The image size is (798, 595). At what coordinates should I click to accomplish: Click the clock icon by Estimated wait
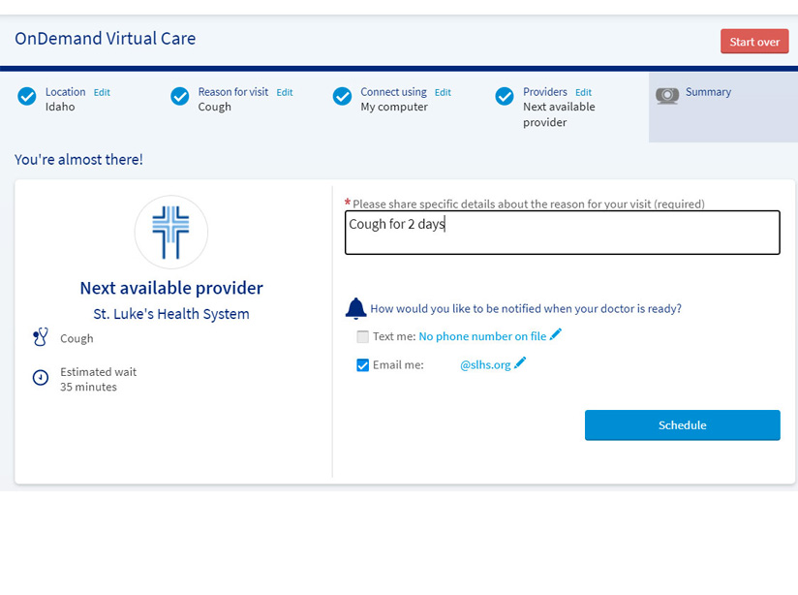pos(41,378)
